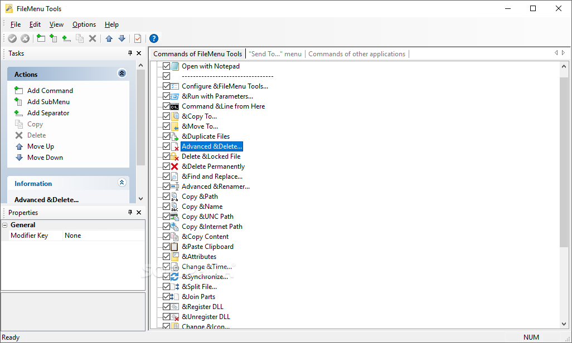Disable the Duplicate Files checkbox

[x=166, y=136]
